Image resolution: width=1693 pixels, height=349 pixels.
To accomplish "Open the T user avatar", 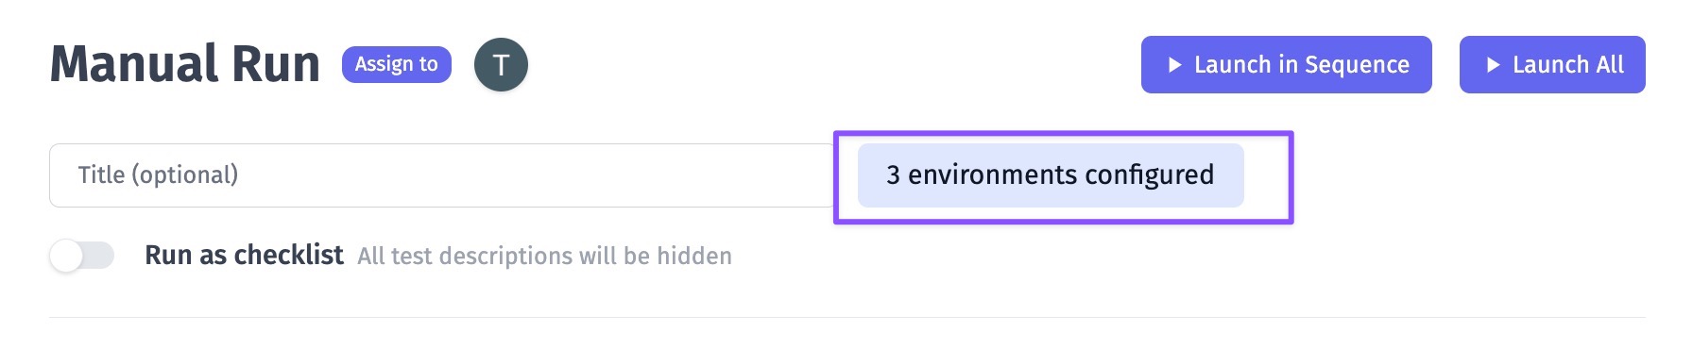I will [x=501, y=65].
